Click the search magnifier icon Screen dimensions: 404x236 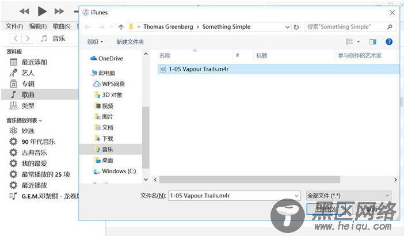pos(390,27)
